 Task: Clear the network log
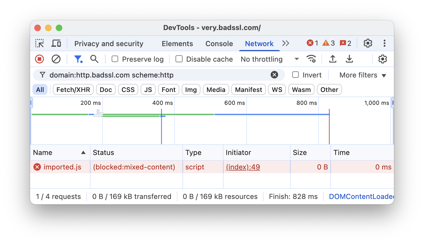pos(56,59)
